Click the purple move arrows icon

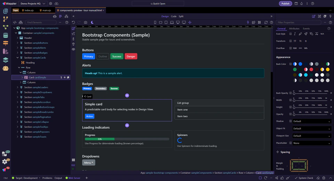(x=190, y=22)
